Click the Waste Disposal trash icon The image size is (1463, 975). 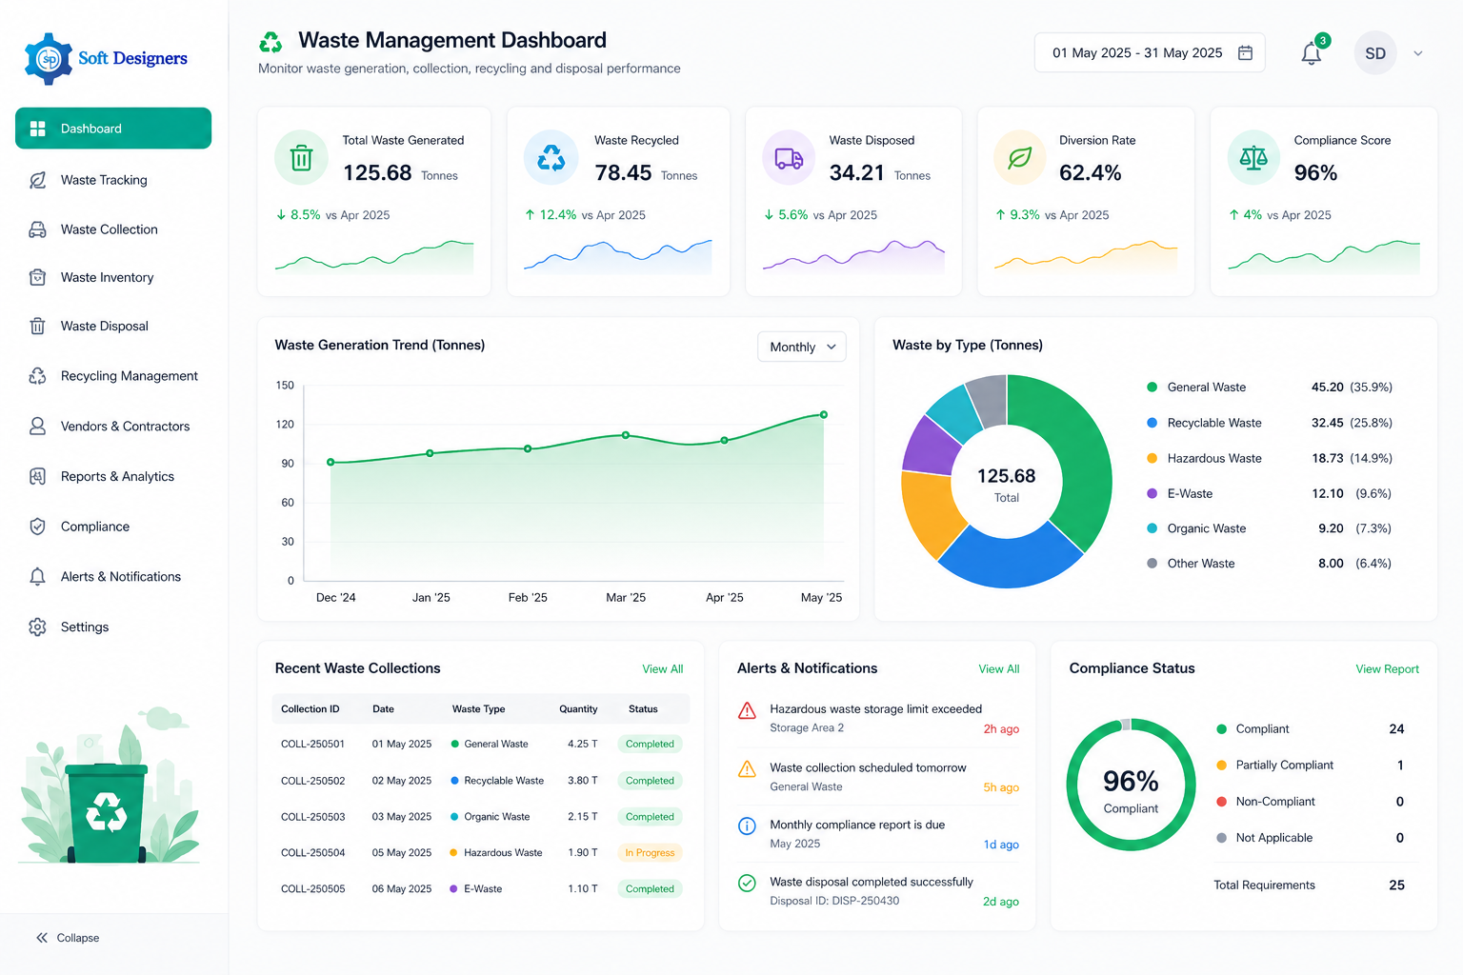click(x=38, y=326)
